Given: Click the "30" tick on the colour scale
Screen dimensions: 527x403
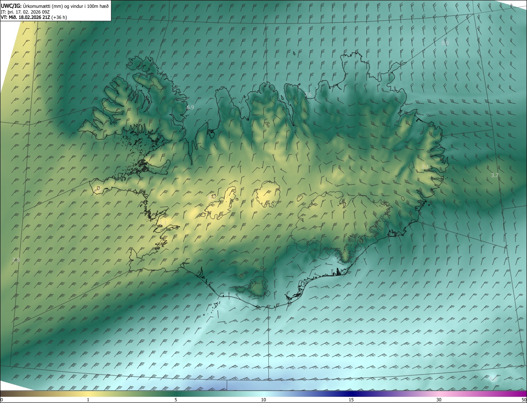Looking at the screenshot, I should (439, 400).
